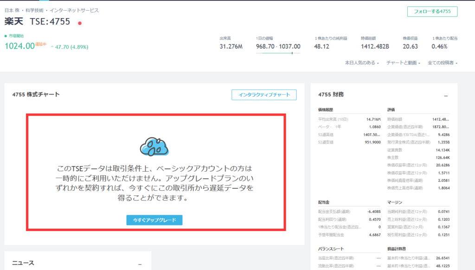Click the 1024.00 current price
The width and height of the screenshot is (475, 270).
(19, 46)
